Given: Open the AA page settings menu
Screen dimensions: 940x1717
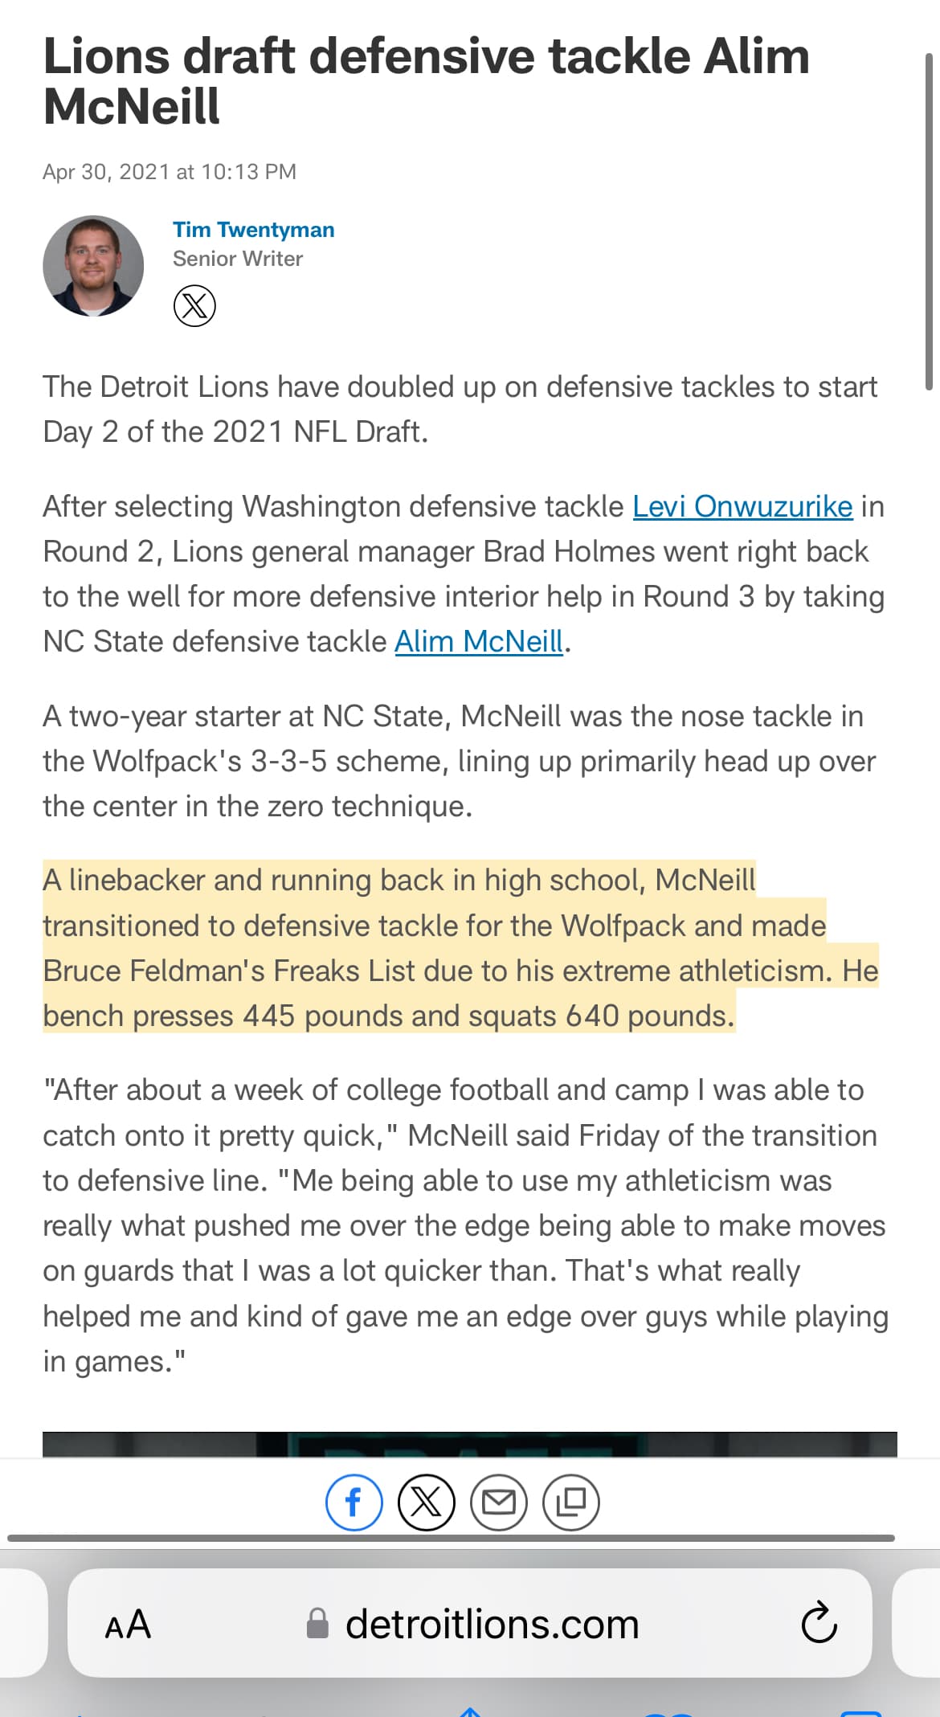Looking at the screenshot, I should (128, 1624).
